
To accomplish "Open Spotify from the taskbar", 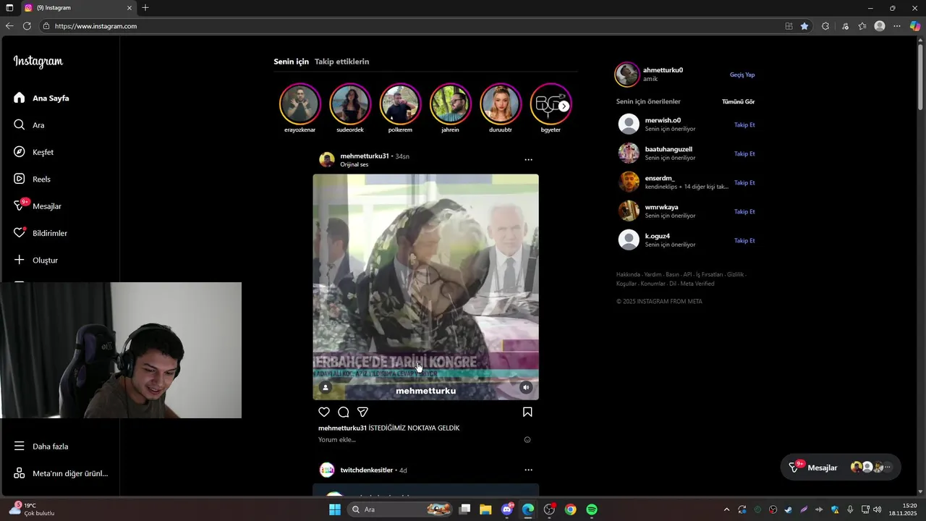I will click(592, 509).
